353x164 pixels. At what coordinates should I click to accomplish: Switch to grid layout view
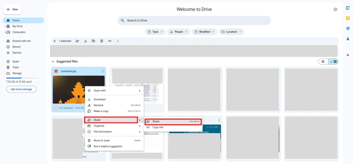(x=333, y=61)
